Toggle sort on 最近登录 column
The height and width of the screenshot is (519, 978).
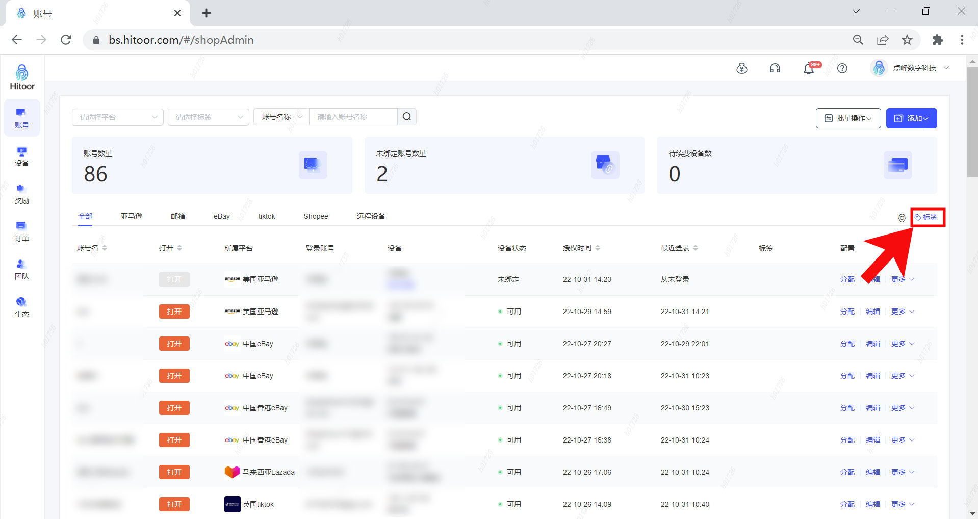tap(696, 248)
